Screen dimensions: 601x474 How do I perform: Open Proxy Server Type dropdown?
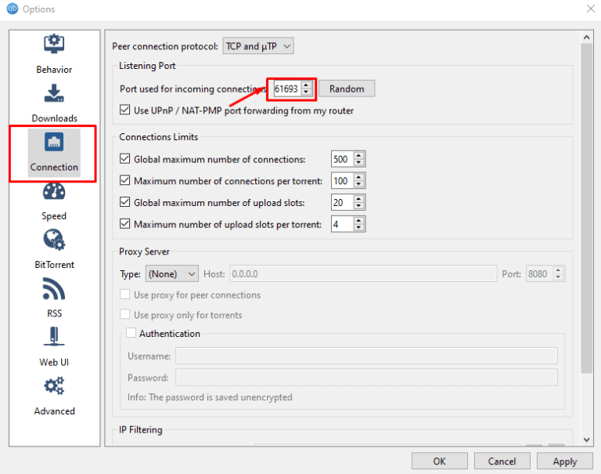click(x=171, y=273)
